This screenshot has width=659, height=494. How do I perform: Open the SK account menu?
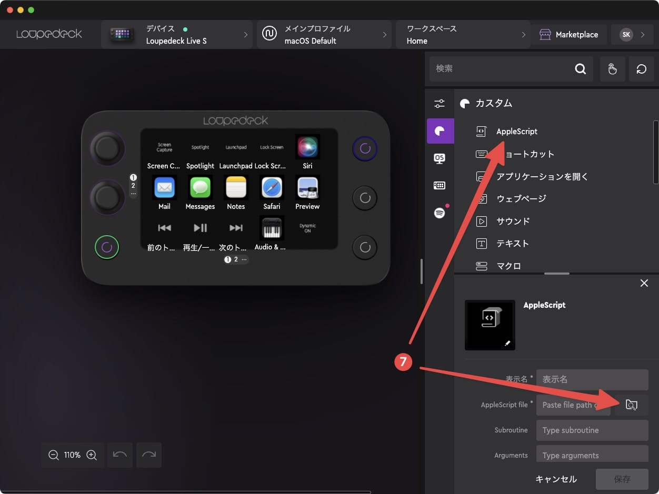[631, 34]
